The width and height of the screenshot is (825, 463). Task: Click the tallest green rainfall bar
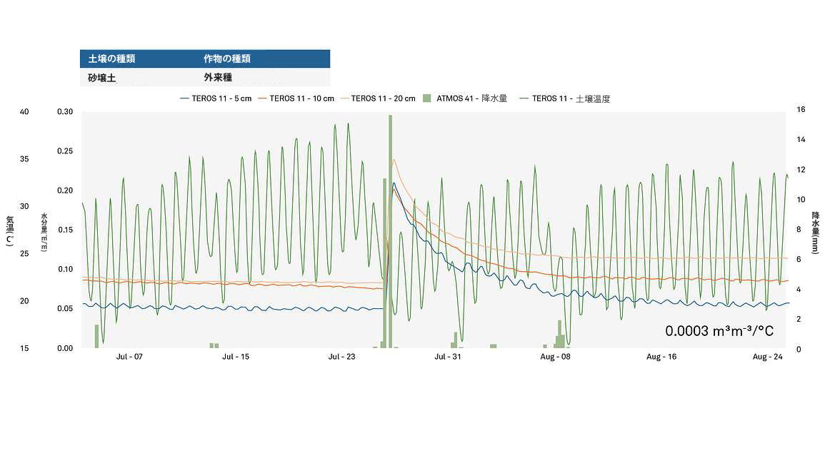click(x=391, y=231)
